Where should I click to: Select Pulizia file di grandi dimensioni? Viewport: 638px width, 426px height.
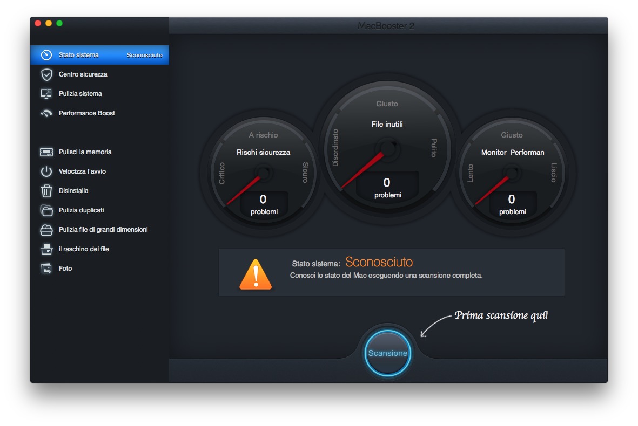point(100,230)
